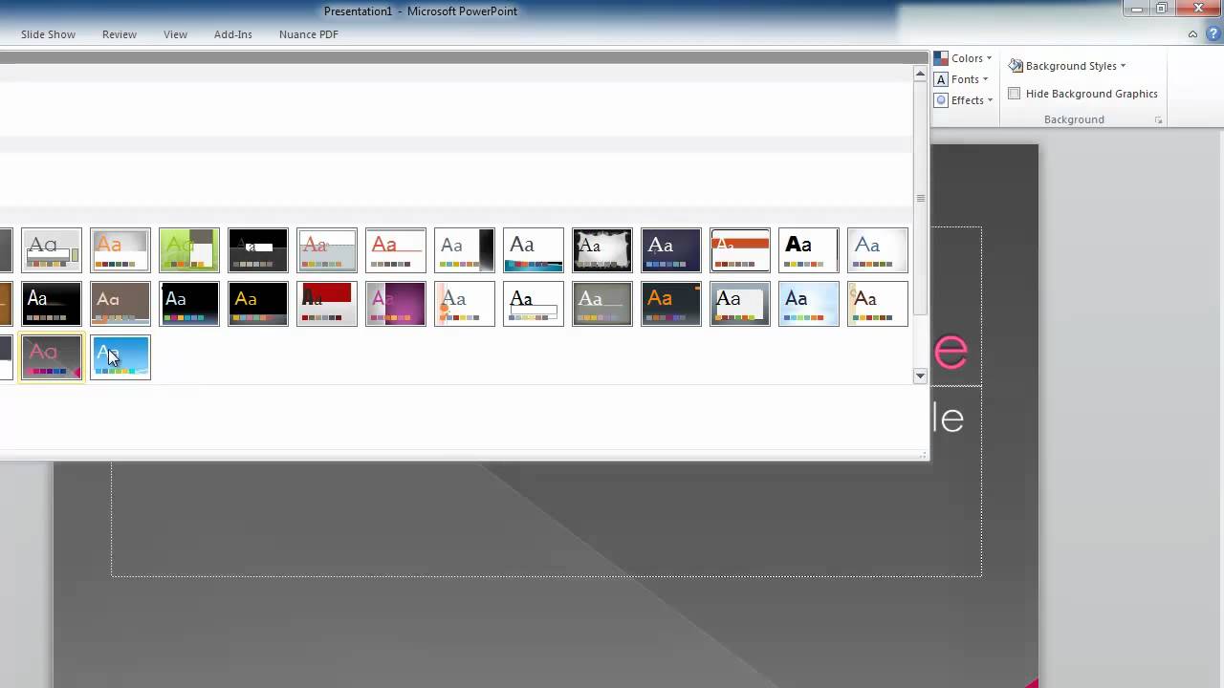Viewport: 1224px width, 688px height.
Task: Apply the theme with bold black Aa
Action: tap(809, 250)
